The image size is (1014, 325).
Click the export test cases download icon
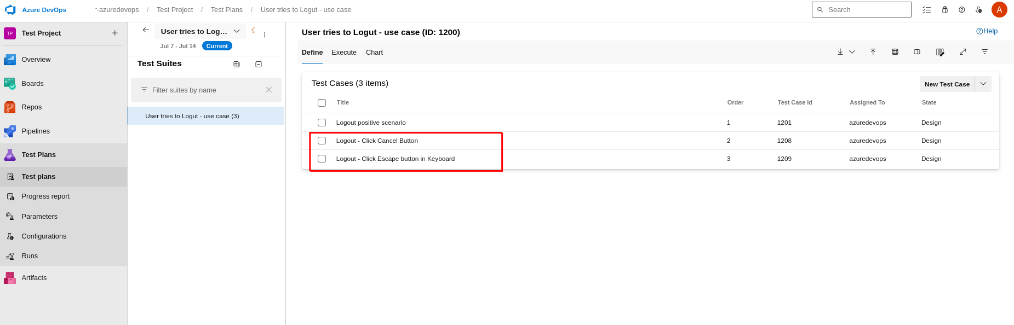840,52
